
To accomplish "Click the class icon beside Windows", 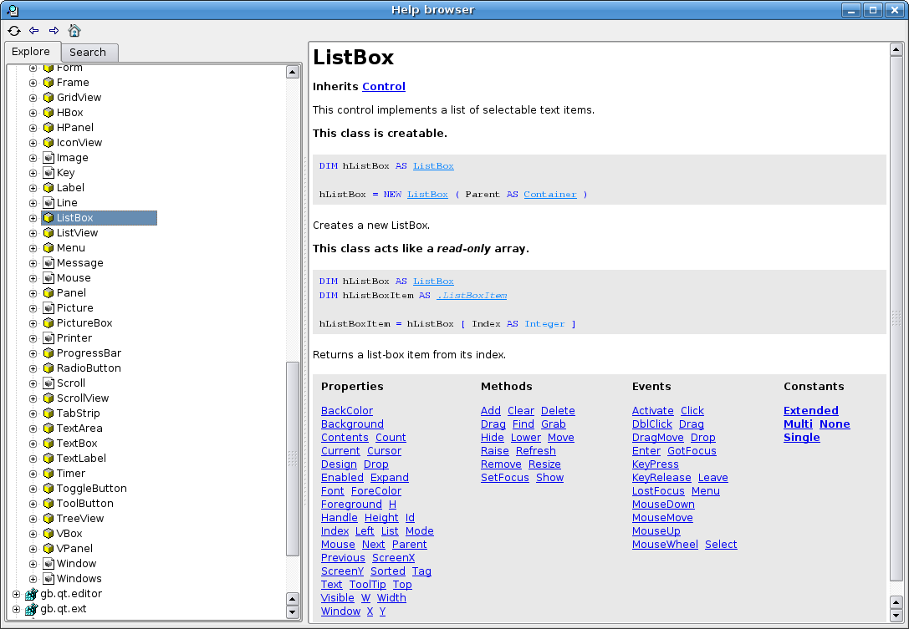I will click(49, 580).
